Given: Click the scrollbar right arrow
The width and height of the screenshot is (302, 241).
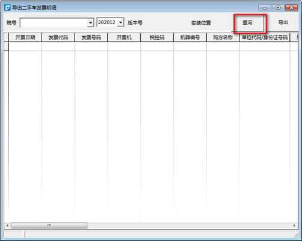Looking at the screenshot, I should pos(294,225).
